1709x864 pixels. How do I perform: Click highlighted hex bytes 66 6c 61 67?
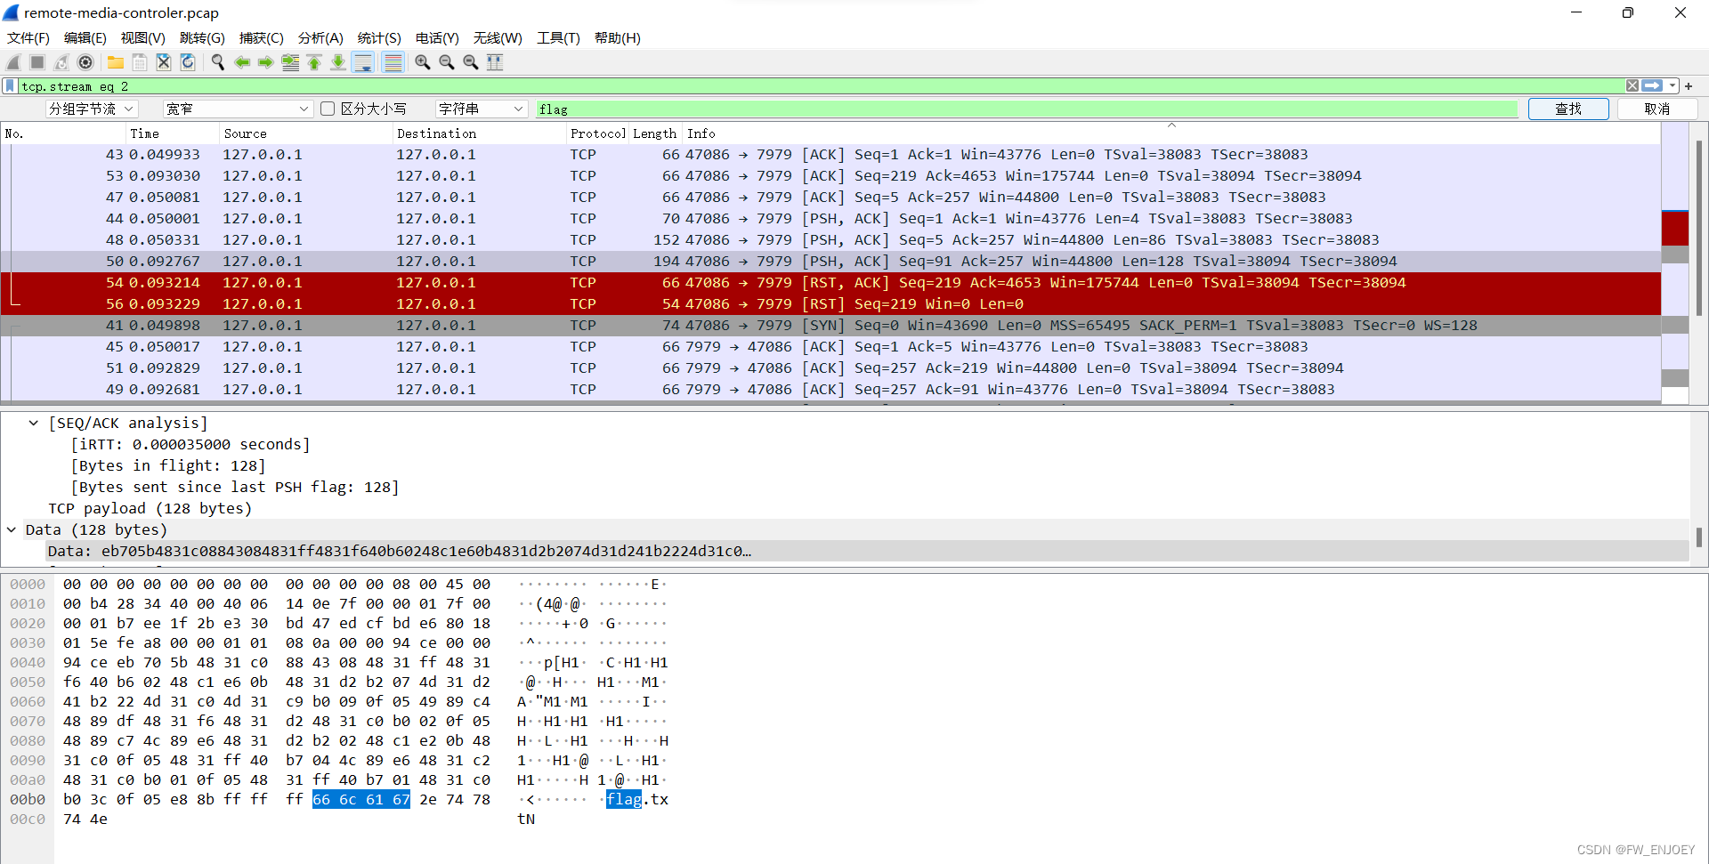360,800
